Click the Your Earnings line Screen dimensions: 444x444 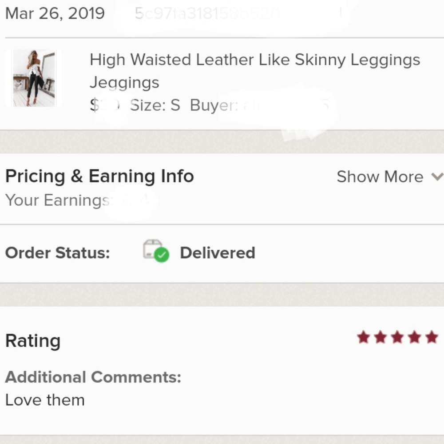coord(58,200)
